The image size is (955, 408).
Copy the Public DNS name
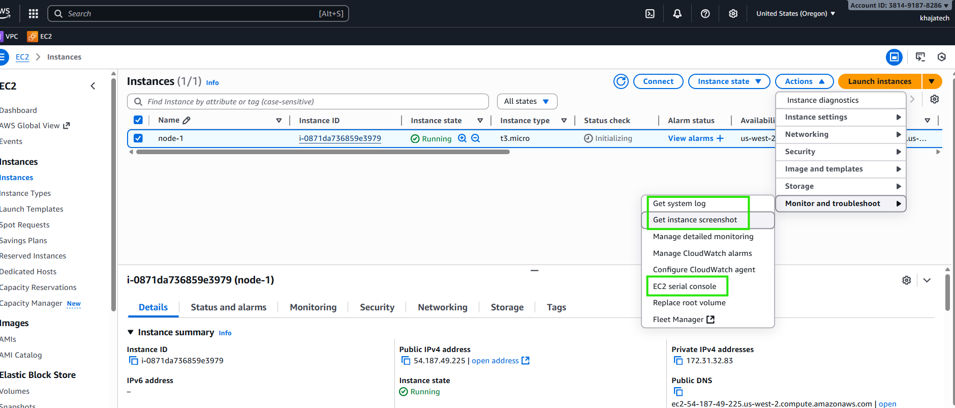click(679, 392)
